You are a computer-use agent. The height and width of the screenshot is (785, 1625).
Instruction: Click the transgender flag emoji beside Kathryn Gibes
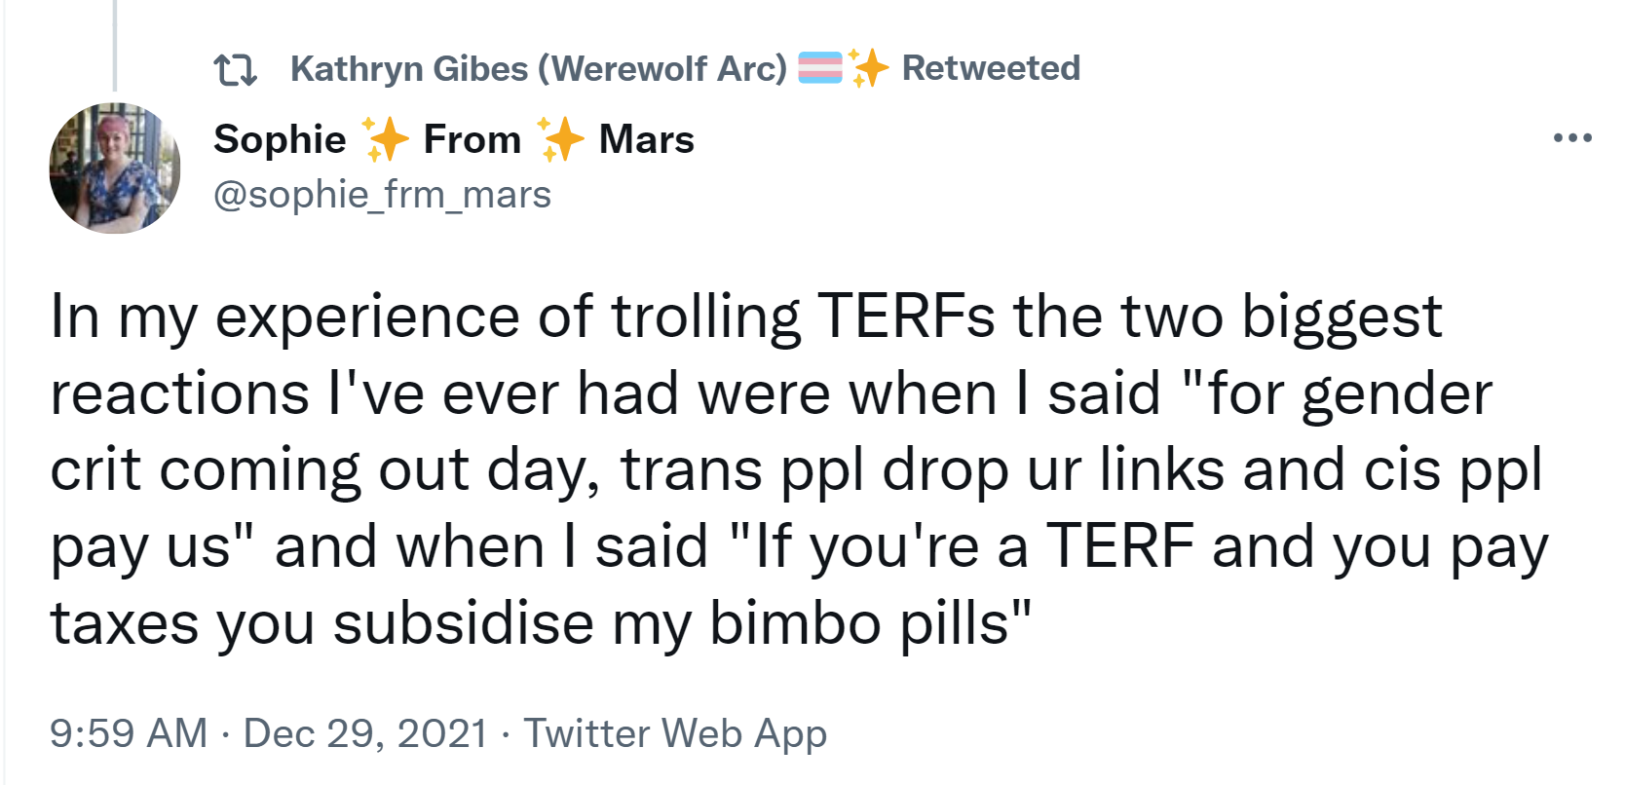(820, 68)
